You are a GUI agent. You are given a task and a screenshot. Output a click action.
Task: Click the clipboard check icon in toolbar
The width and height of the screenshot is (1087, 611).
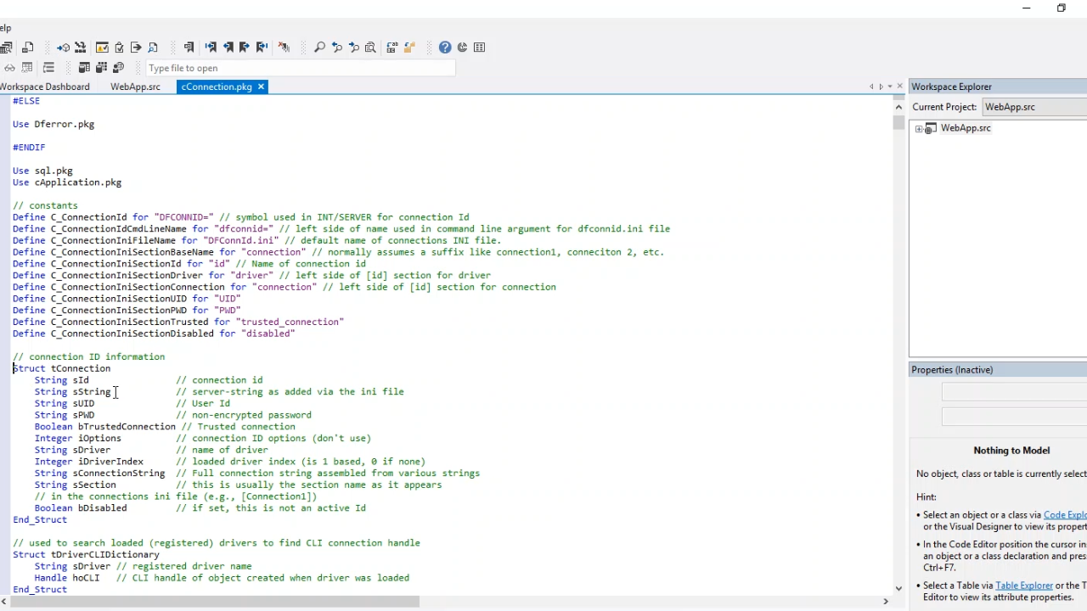[x=119, y=48]
